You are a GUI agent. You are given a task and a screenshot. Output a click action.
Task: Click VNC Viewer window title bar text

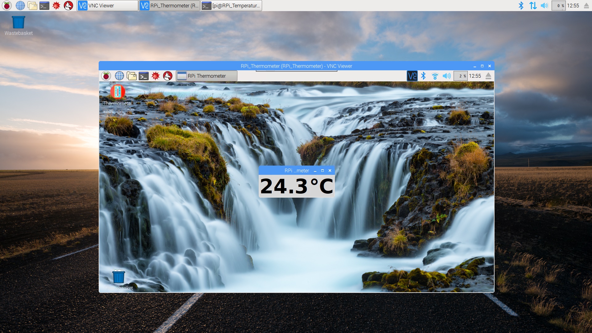tap(296, 66)
